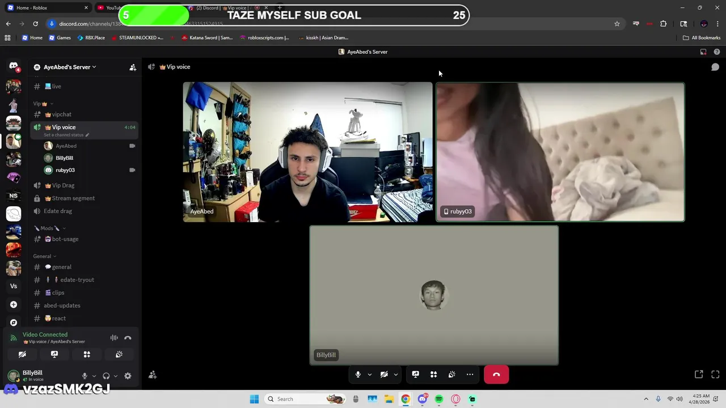Collapse the General category
Viewport: 726px width, 408px height.
click(45, 256)
